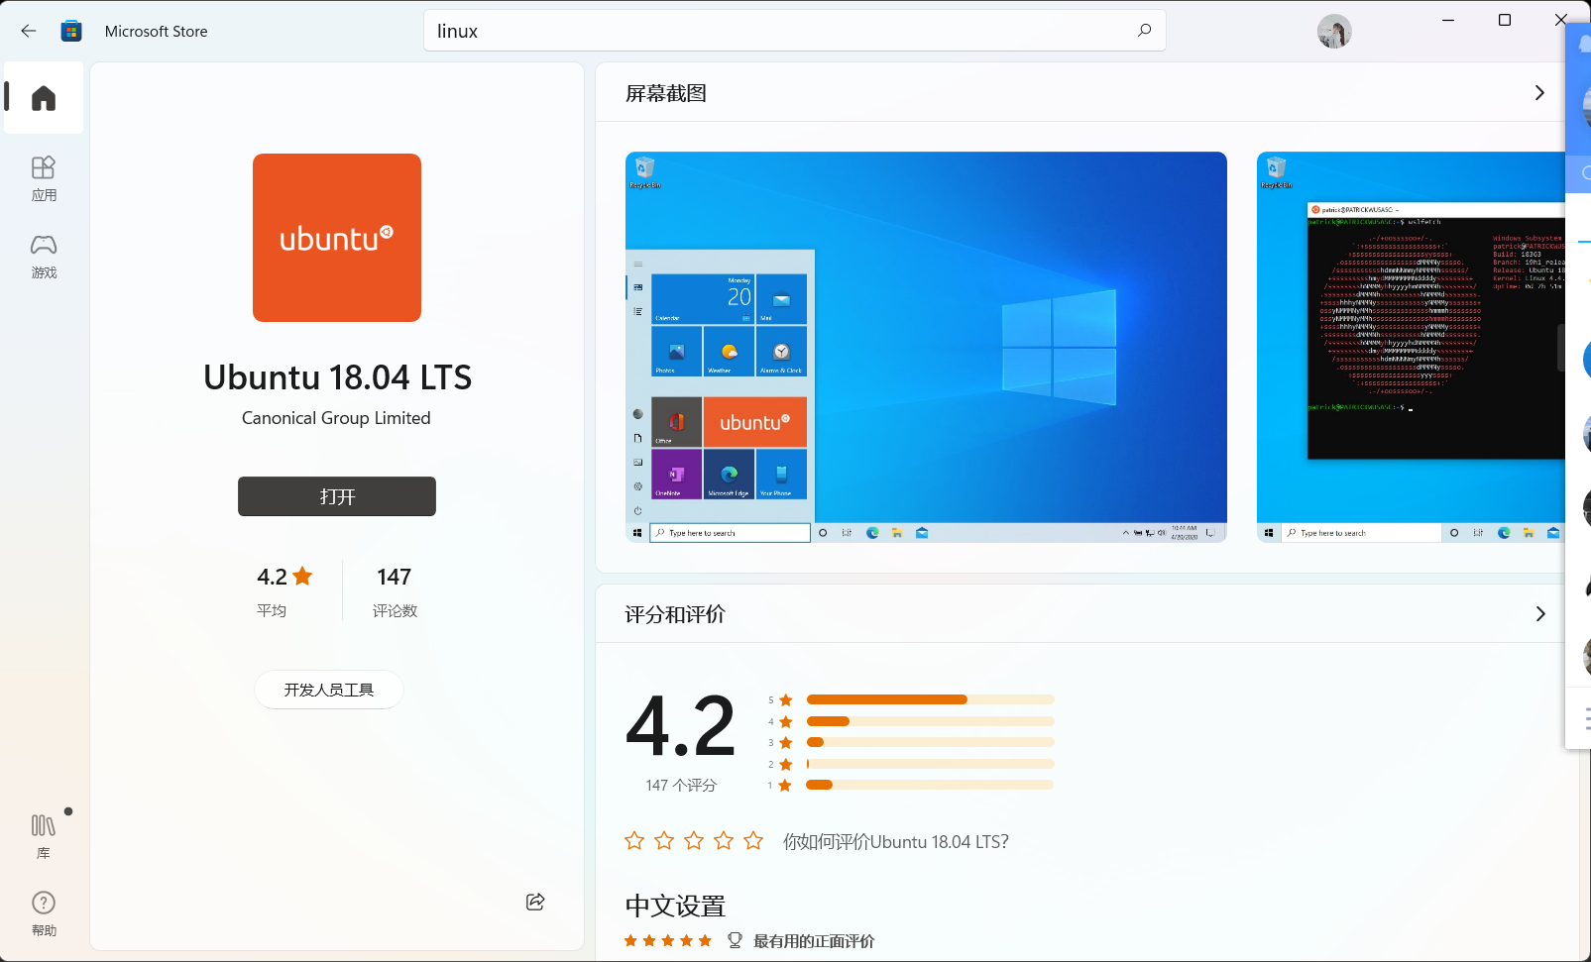1591x962 pixels.
Task: Open the 库 (Library) section
Action: tap(44, 836)
